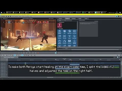
Task: Click the redo arrow in the timeline toolbar
Action: 4,55
